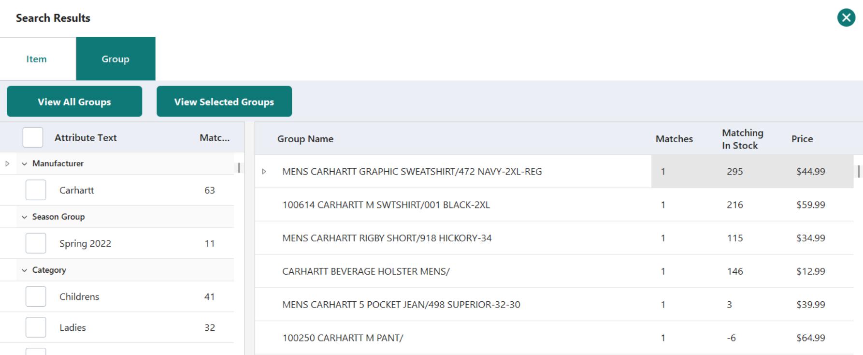Screen dimensions: 863x355
Task: Expand the MENS CARHARTT GRAPHIC SWEATSHIRT row
Action: (264, 172)
